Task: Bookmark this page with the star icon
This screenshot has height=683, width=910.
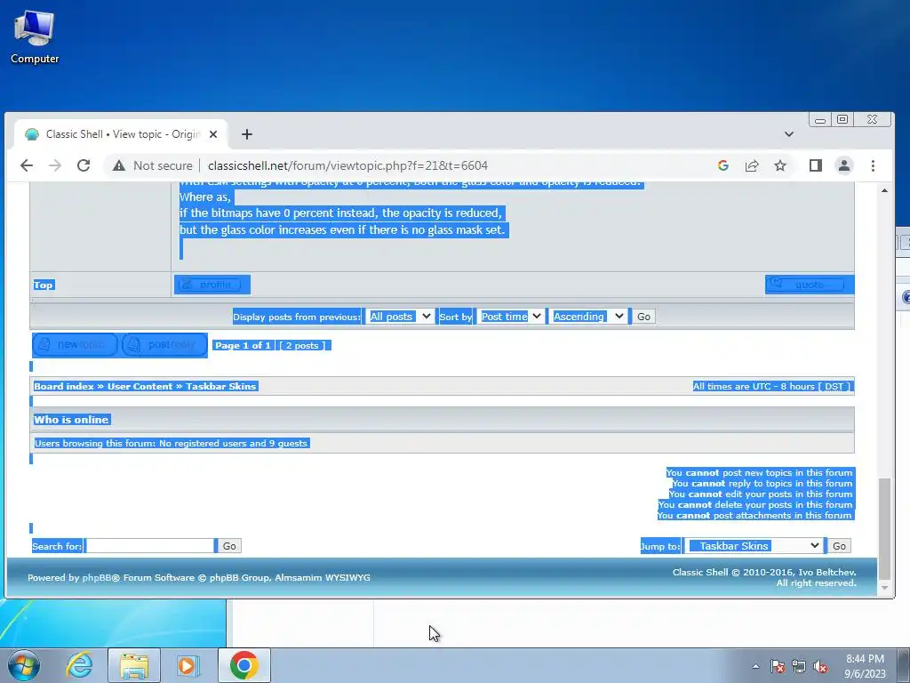Action: 780,165
